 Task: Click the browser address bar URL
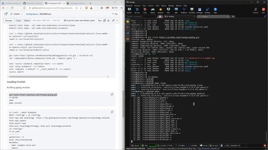click(53, 8)
